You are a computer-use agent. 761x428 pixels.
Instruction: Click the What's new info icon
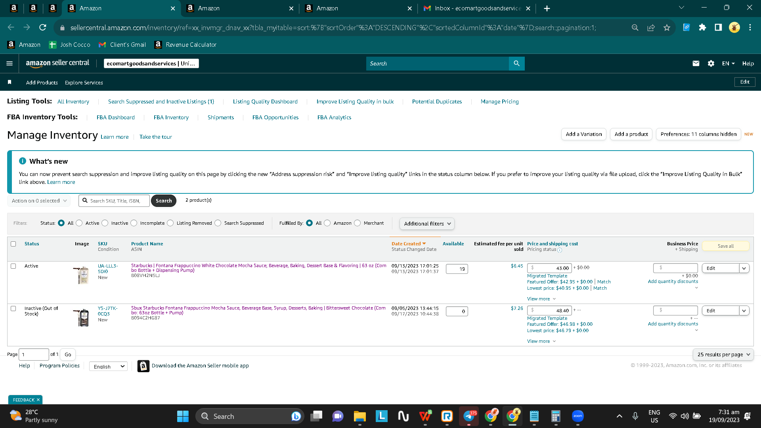(23, 161)
